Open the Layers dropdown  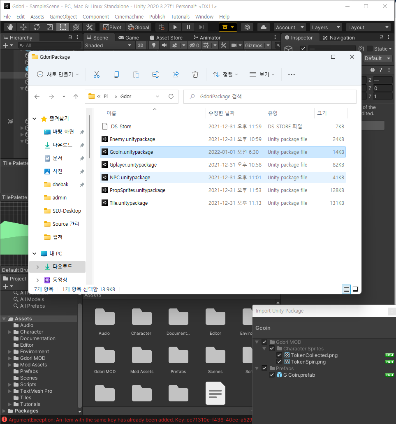326,27
